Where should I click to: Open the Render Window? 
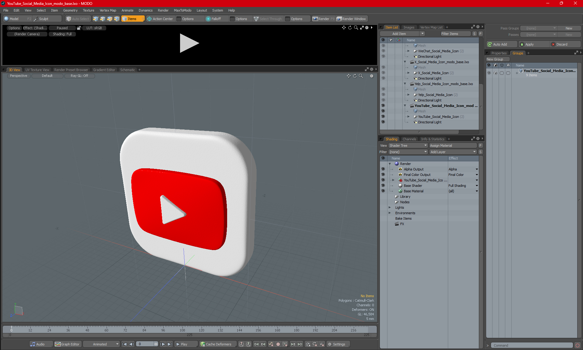pos(352,19)
